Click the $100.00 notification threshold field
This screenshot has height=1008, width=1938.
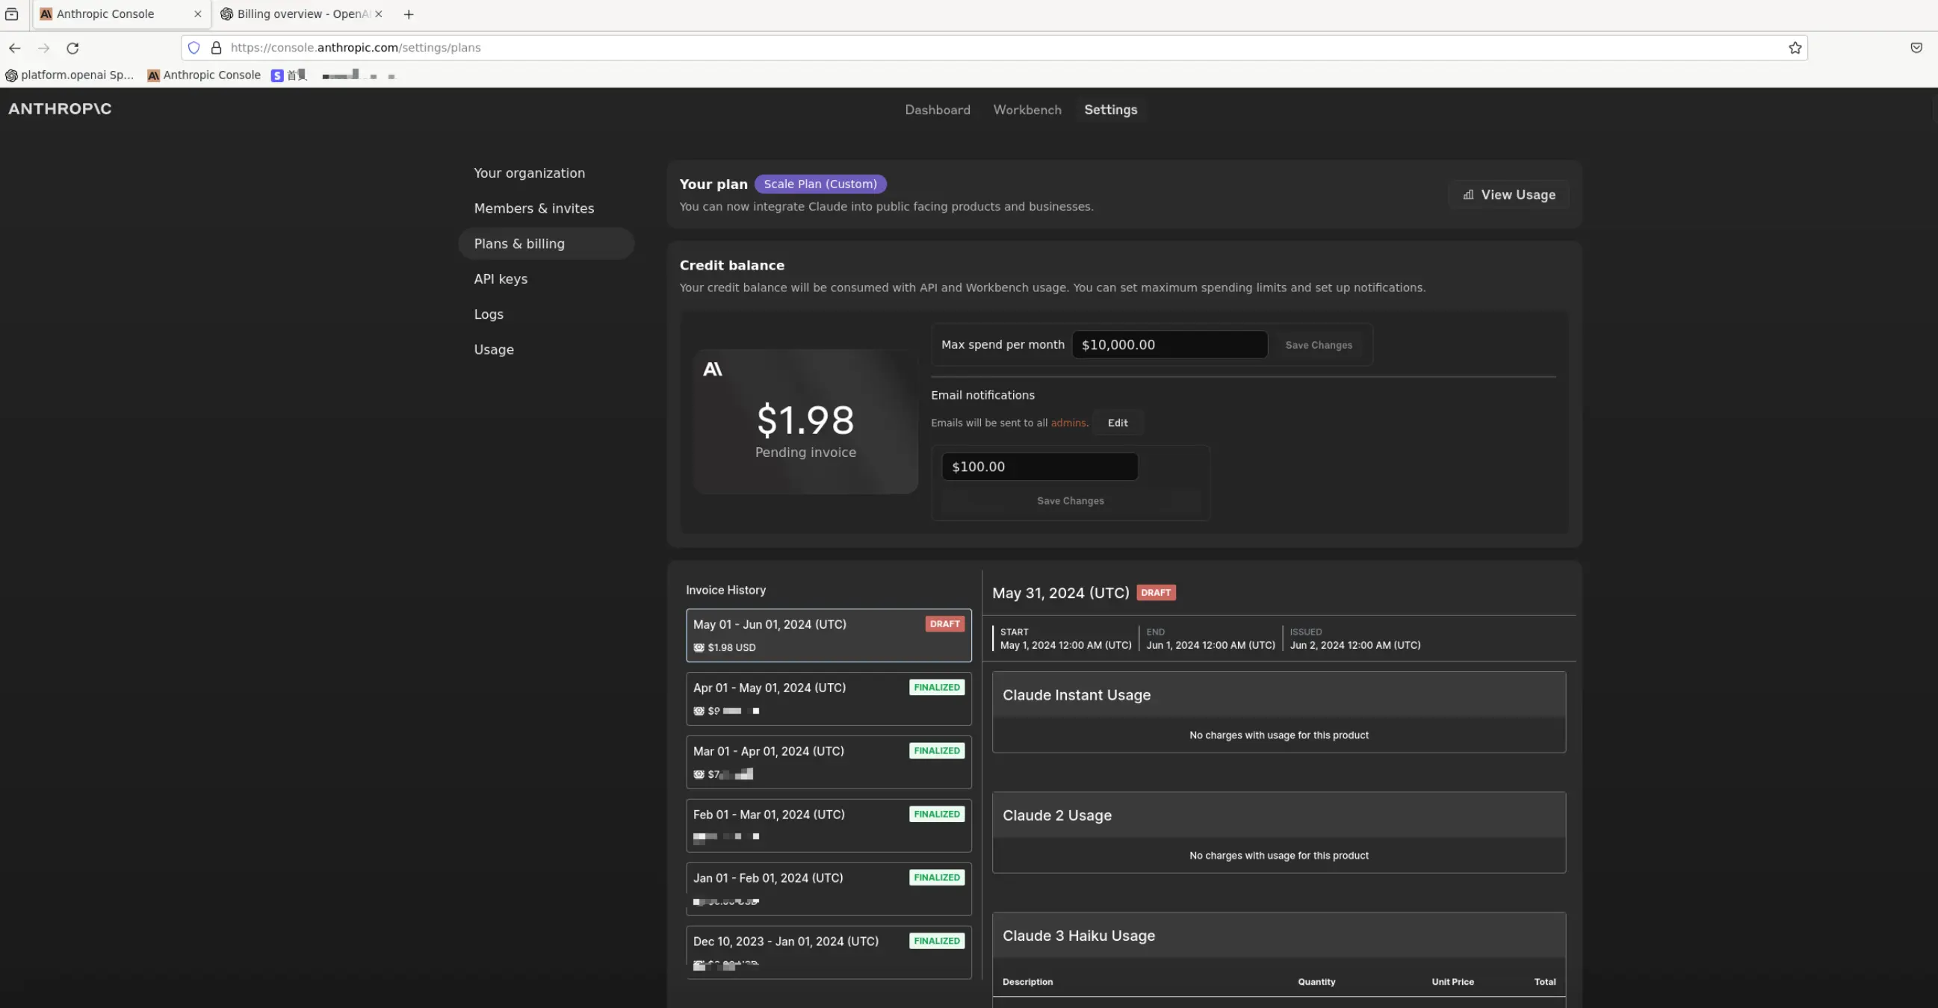[x=1040, y=467]
